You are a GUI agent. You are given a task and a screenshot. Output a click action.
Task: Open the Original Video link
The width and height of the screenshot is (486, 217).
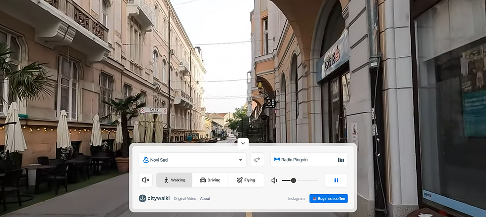click(x=184, y=198)
